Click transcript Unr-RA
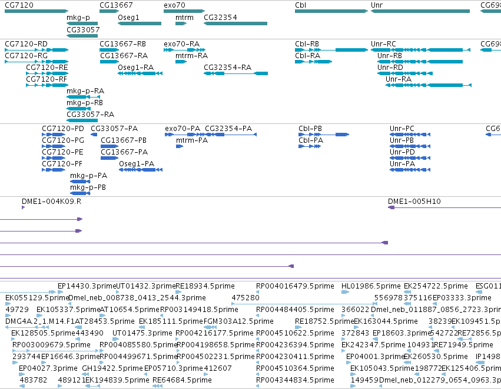 [429, 85]
